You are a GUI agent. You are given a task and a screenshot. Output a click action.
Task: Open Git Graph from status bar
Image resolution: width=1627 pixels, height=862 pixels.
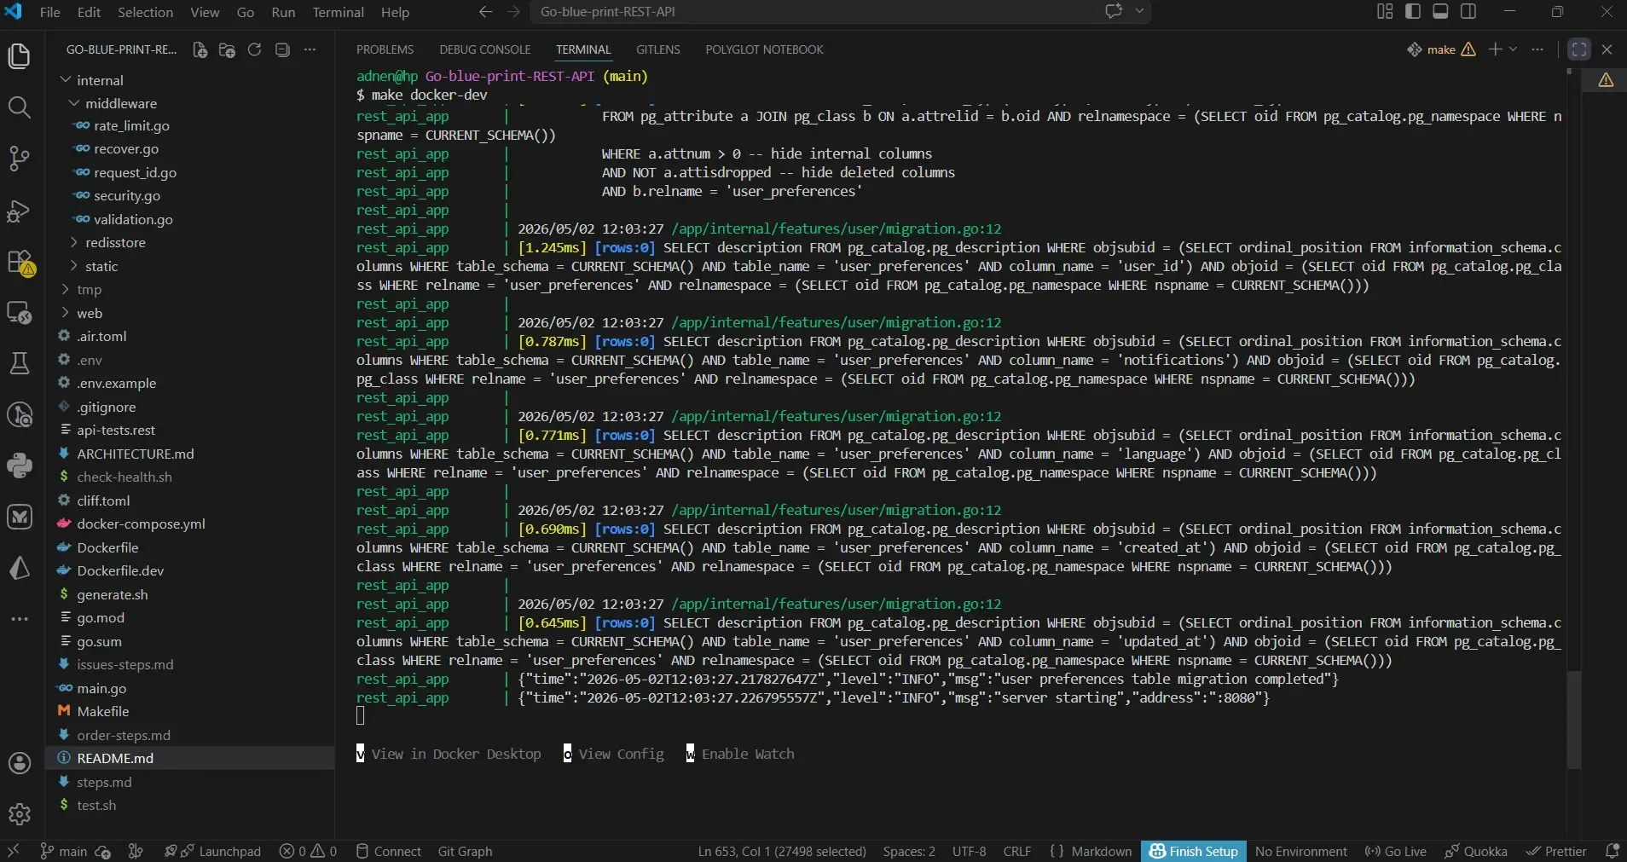pyautogui.click(x=465, y=851)
